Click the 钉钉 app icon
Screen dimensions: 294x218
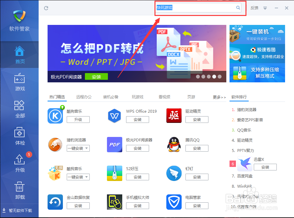tap(174, 173)
